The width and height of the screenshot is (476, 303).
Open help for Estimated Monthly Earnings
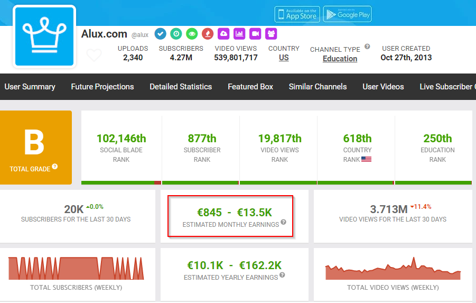click(x=283, y=222)
